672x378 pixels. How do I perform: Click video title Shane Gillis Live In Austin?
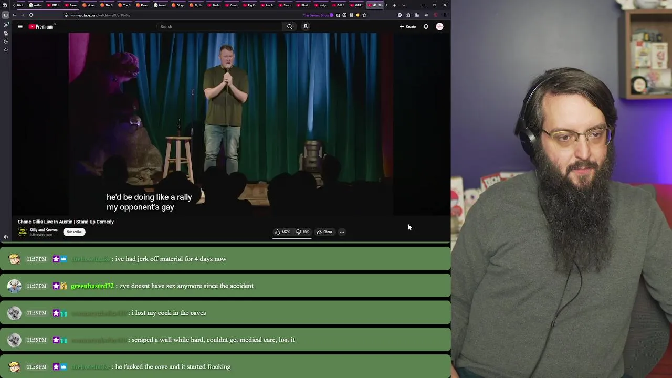tap(66, 222)
